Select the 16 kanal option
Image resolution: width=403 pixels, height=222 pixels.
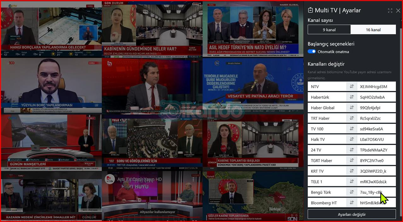(x=373, y=30)
